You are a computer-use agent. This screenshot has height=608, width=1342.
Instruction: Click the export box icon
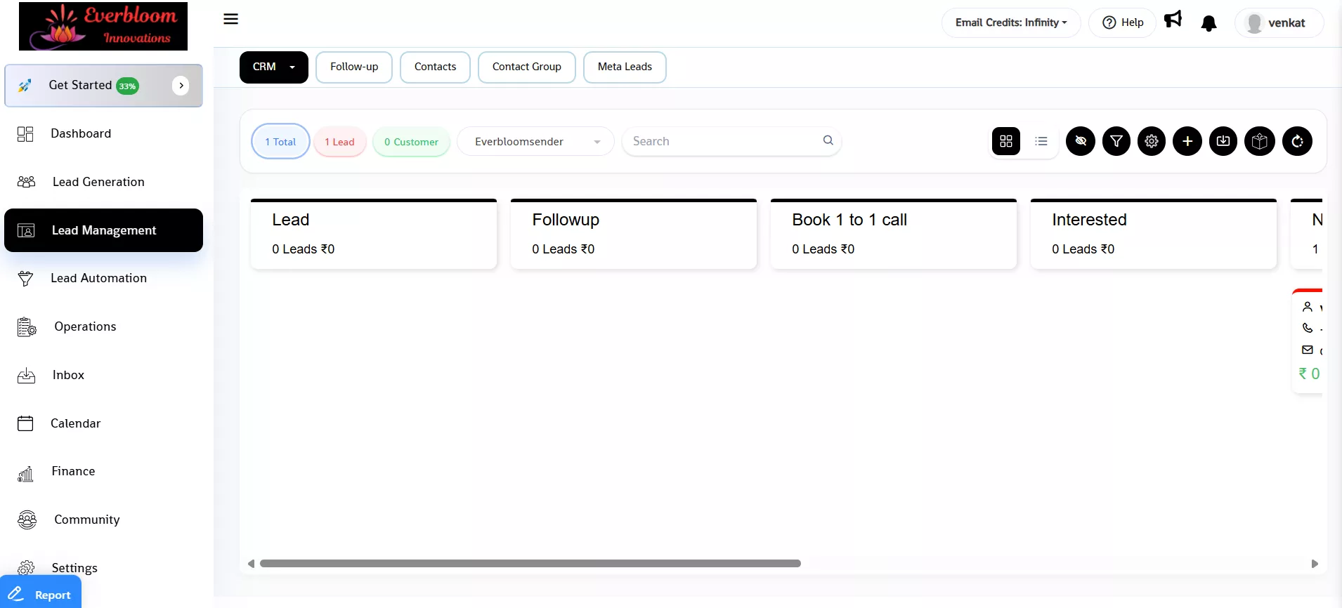pos(1260,141)
